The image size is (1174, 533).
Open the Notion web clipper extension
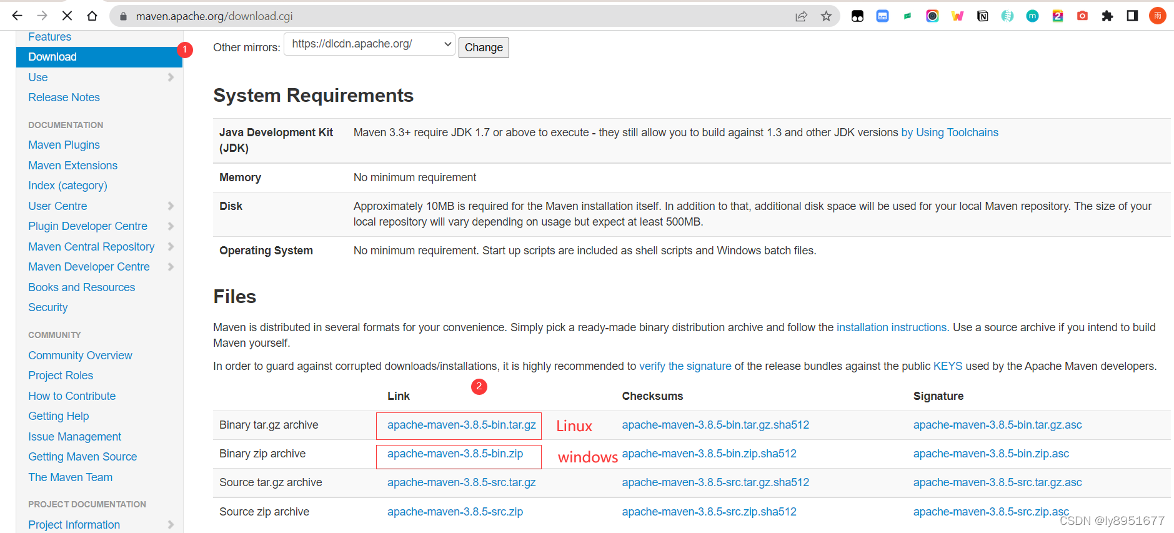(x=982, y=16)
